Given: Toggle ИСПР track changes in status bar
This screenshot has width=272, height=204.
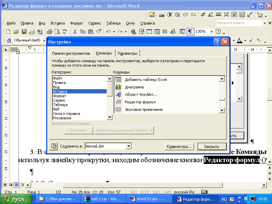Looking at the screenshot, I should (x=145, y=192).
